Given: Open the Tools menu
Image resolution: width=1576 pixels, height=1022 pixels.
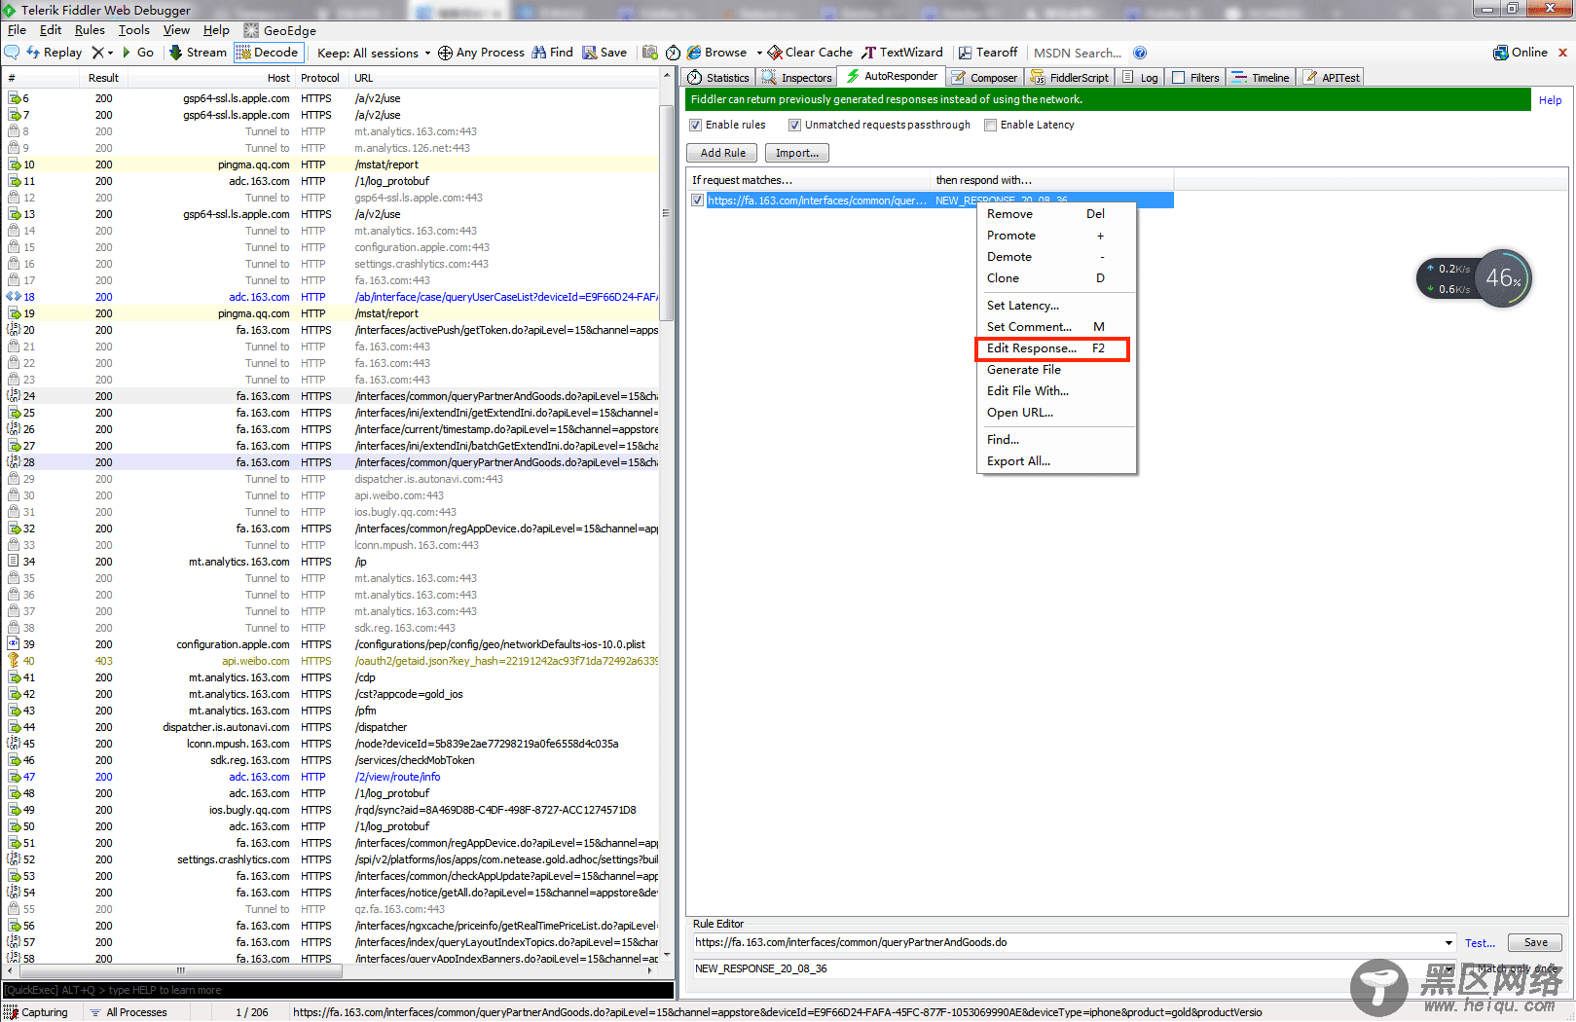Looking at the screenshot, I should click(x=134, y=30).
